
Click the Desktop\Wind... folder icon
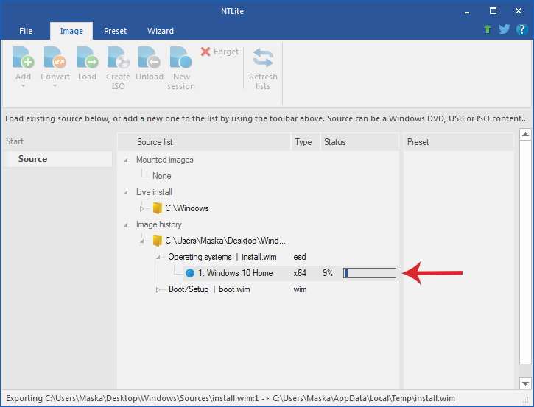click(158, 240)
